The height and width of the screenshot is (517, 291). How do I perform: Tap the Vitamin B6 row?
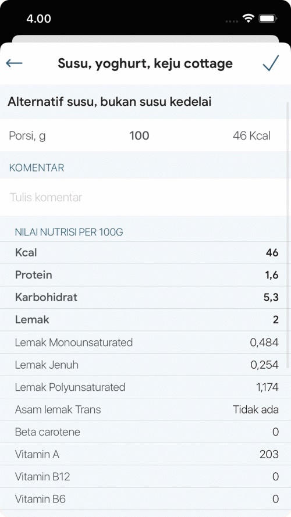145,499
